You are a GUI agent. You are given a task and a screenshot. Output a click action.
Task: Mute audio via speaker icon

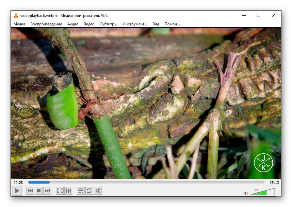246,193
